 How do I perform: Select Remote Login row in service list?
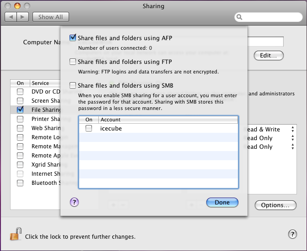tap(36, 137)
